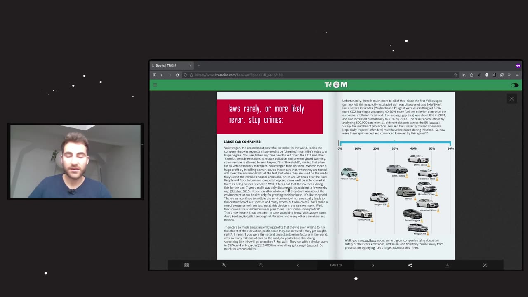Click the browser back arrow
Image resolution: width=528 pixels, height=297 pixels.
[162, 75]
